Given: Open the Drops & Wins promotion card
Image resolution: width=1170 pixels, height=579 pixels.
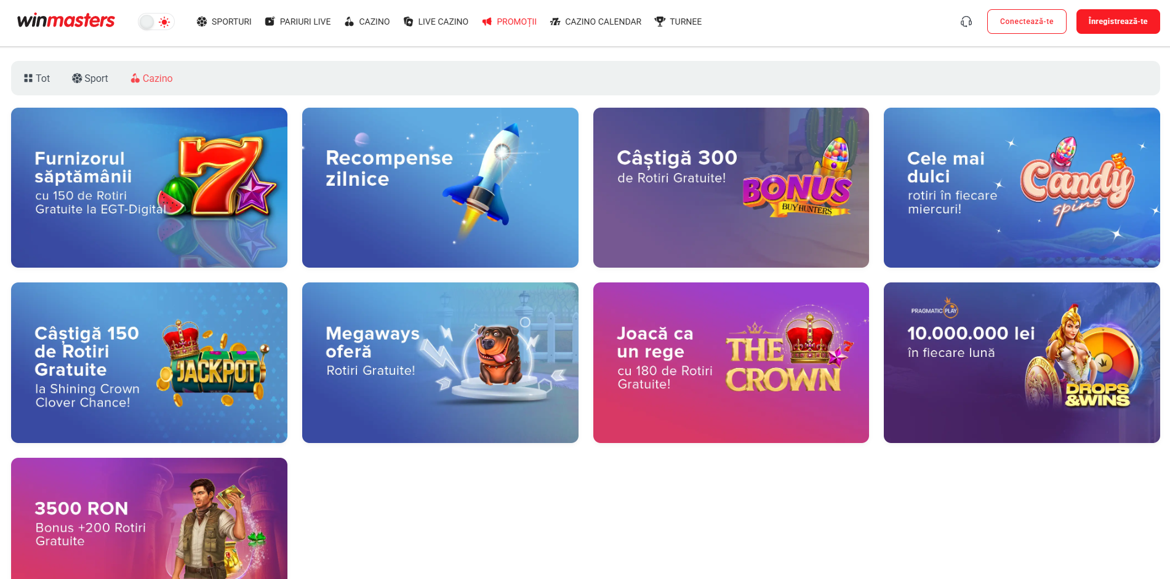Looking at the screenshot, I should [x=1022, y=362].
